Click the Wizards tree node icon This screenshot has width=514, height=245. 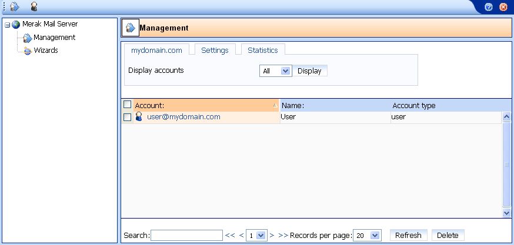point(28,51)
